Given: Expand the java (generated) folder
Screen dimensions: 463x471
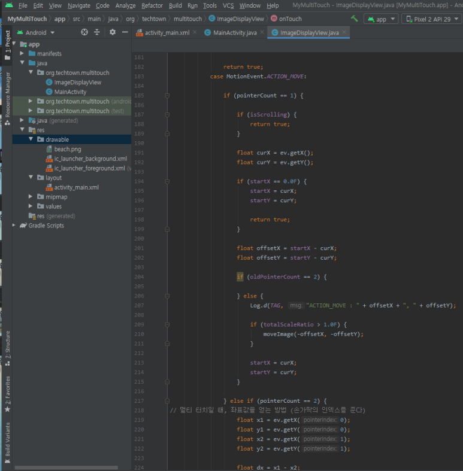Looking at the screenshot, I should [x=22, y=120].
